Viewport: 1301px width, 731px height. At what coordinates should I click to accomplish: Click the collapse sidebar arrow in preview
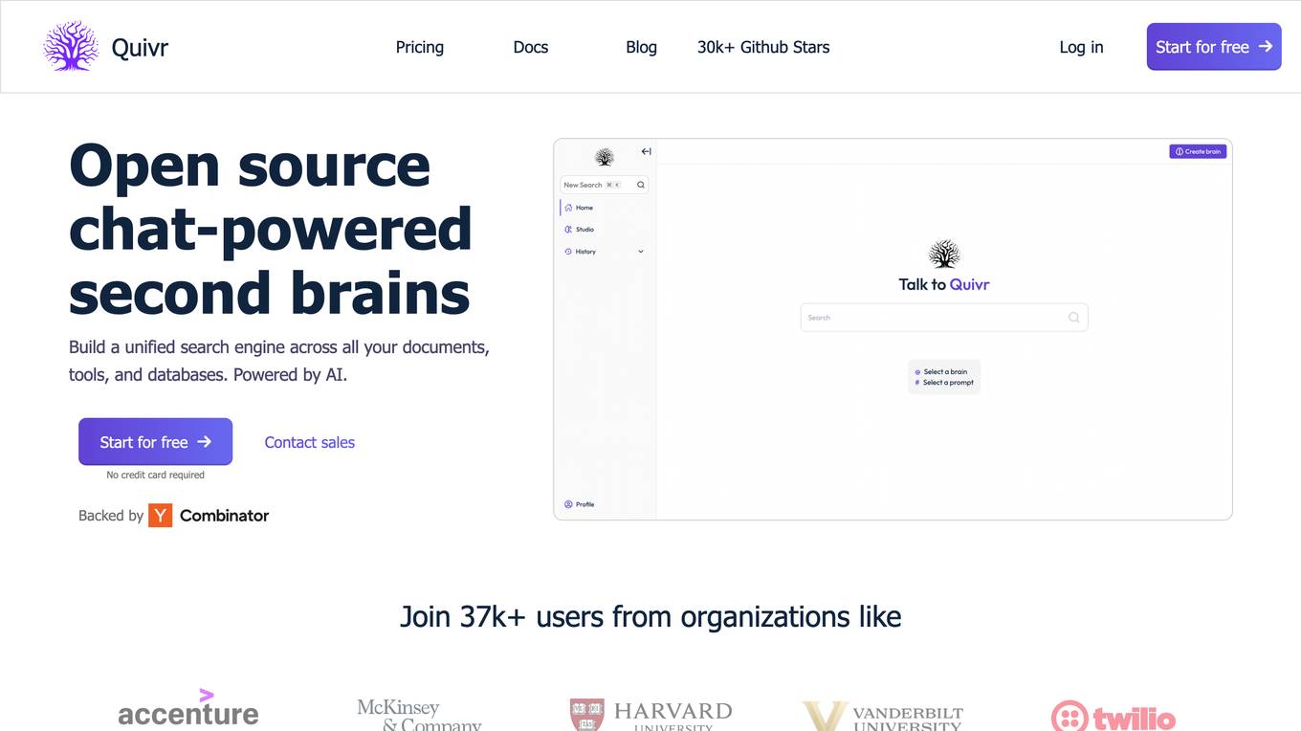click(646, 151)
